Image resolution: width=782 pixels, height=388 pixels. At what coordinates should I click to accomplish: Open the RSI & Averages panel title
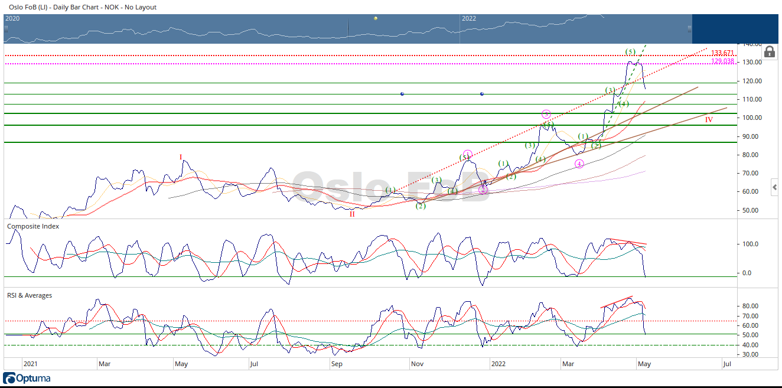(x=29, y=295)
